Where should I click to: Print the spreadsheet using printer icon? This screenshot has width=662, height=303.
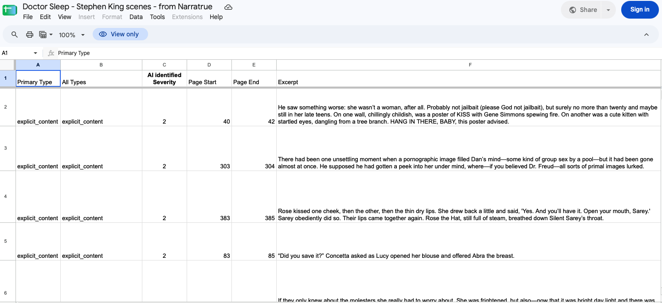[30, 35]
